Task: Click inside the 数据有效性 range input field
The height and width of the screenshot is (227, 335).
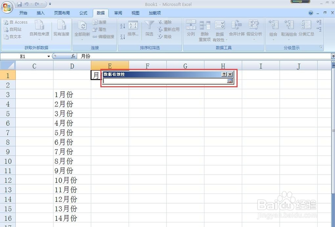Action: (164, 81)
